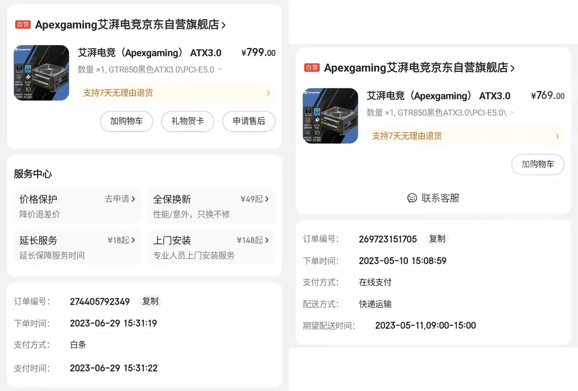Image resolution: width=578 pixels, height=391 pixels.
Task: Contact customer service via 联系客服
Action: click(433, 198)
